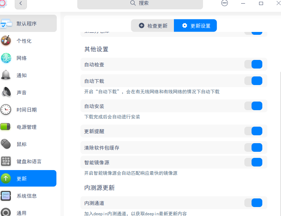Open 电源管理 settings entry
The height and width of the screenshot is (216, 281).
(28, 127)
